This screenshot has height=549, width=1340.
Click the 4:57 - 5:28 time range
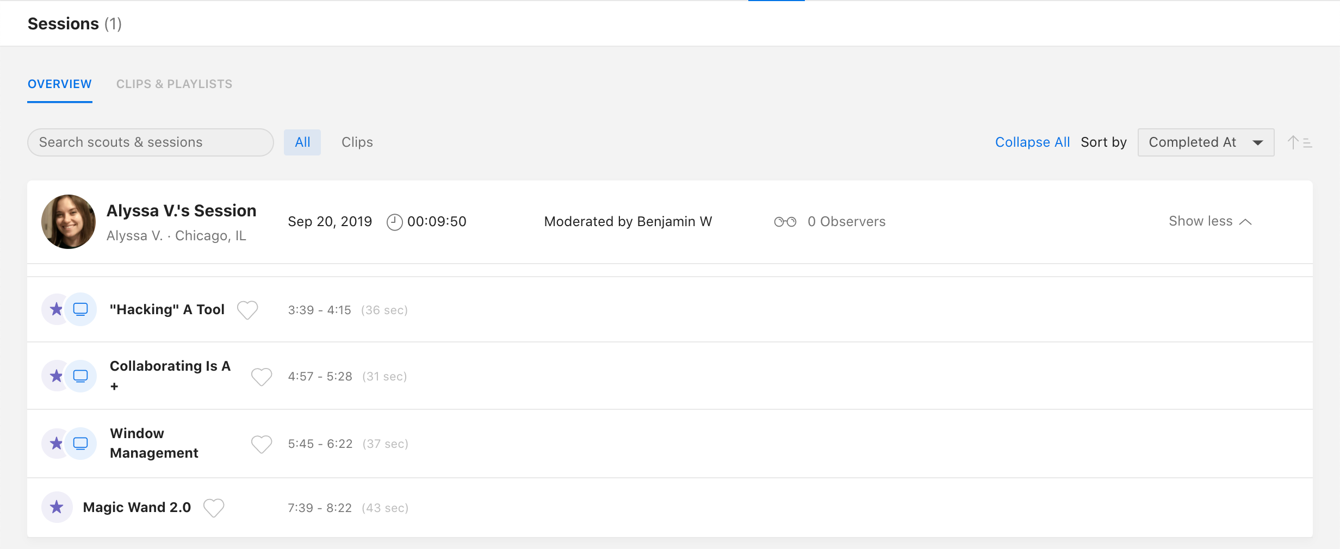tap(320, 377)
